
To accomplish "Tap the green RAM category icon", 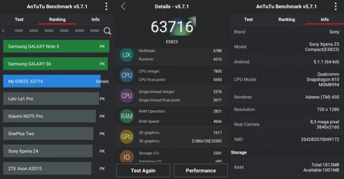I will (x=127, y=116).
